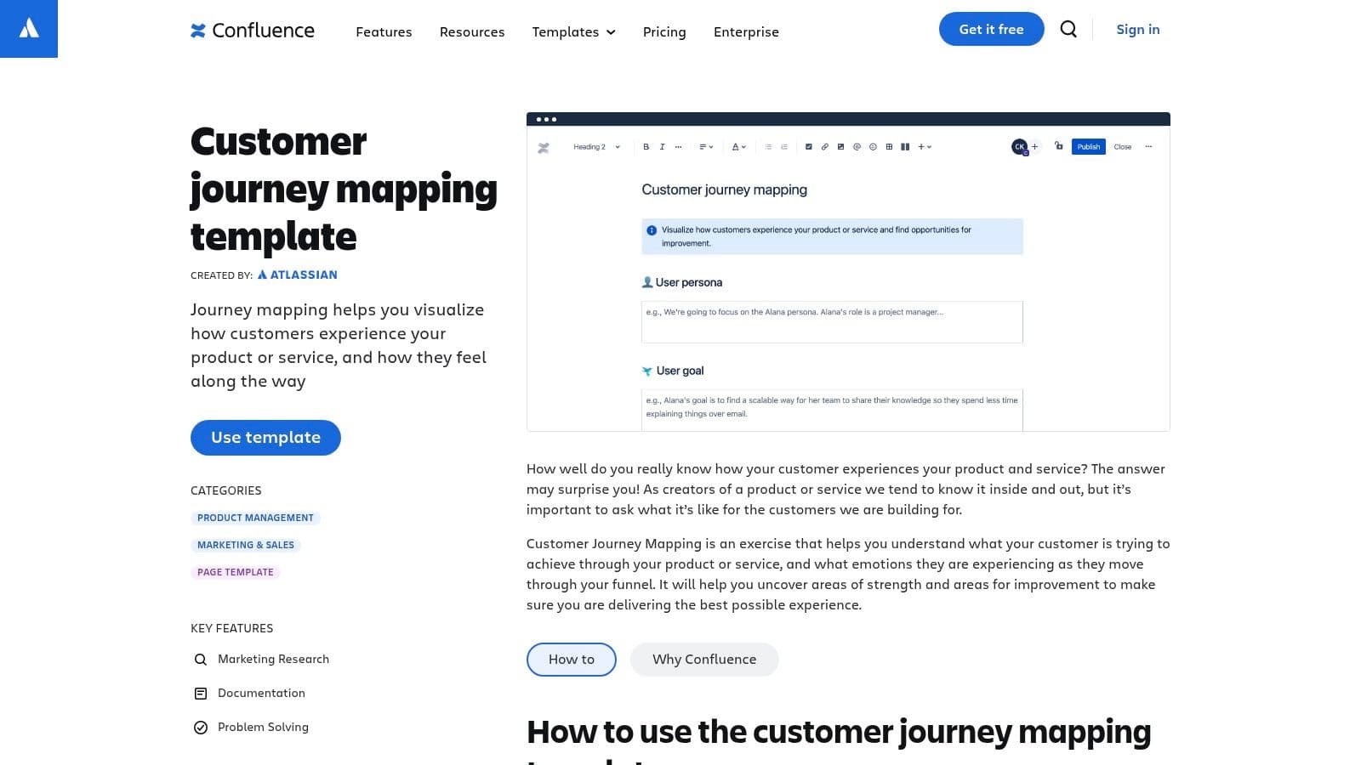Viewport: 1361px width, 765px height.
Task: Click the Italic icon in editor toolbar
Action: [662, 147]
